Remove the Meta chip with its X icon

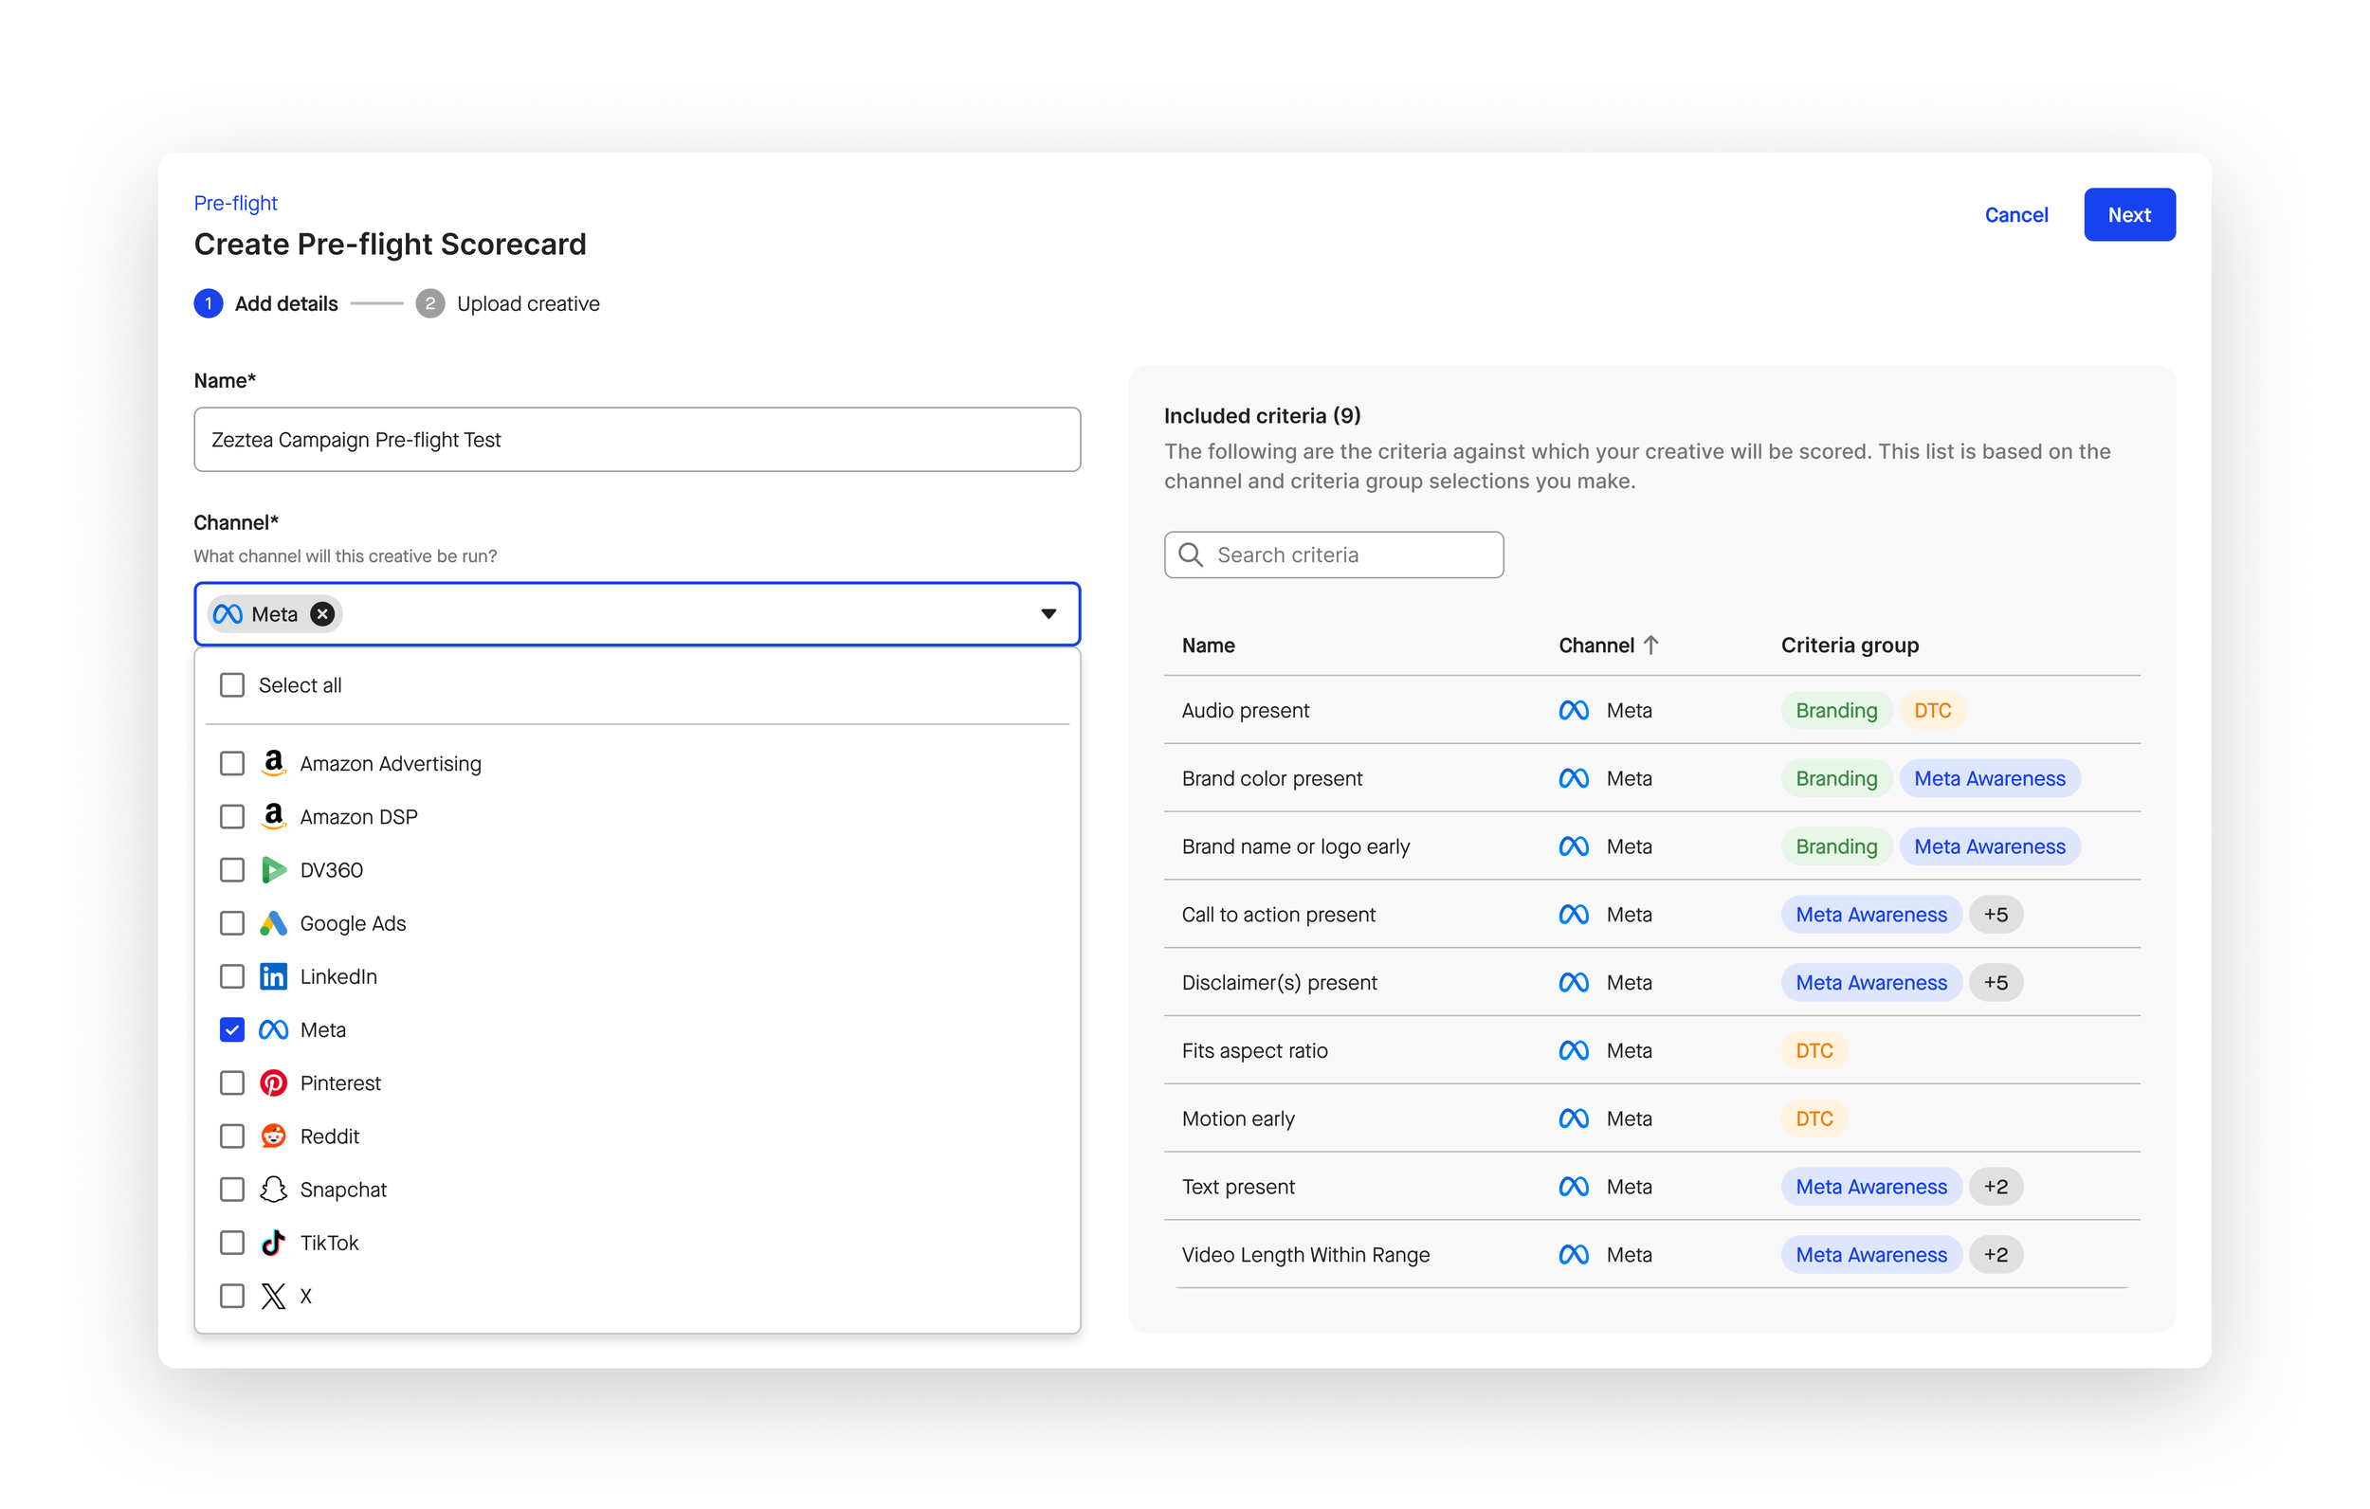coord(321,614)
